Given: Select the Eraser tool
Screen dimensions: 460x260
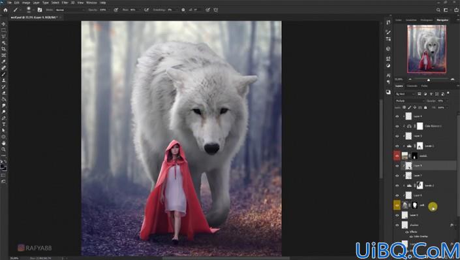Looking at the screenshot, I should 3,93.
